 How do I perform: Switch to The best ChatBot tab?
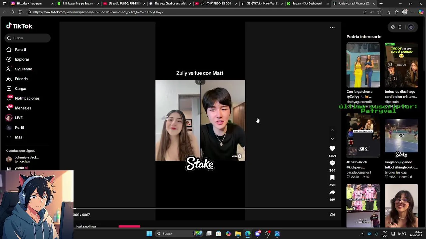click(170, 4)
